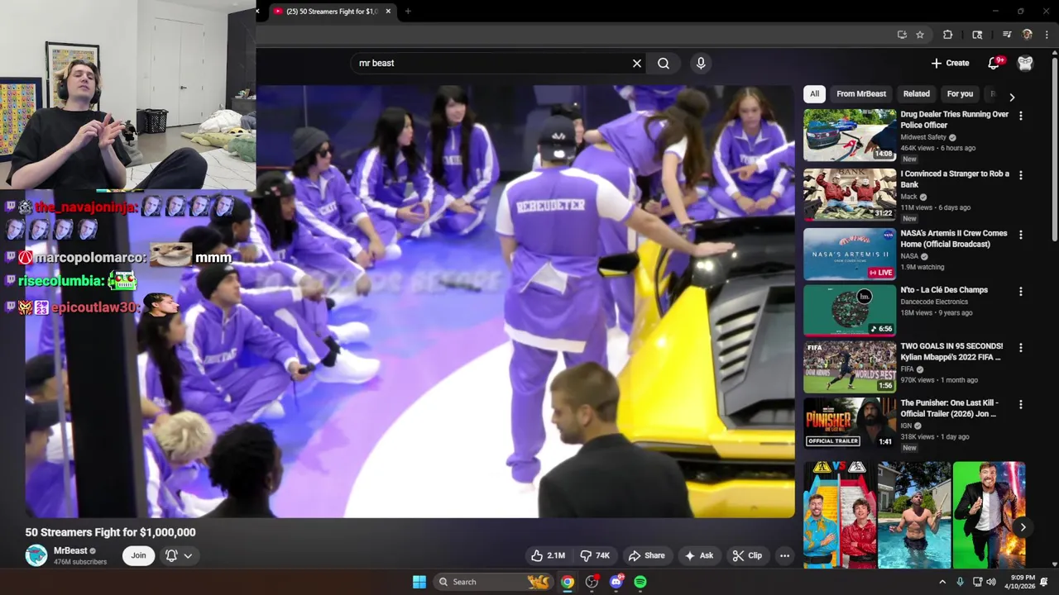Viewport: 1059px width, 595px height.
Task: Click the Join button next to MrBeast
Action: [x=138, y=555]
